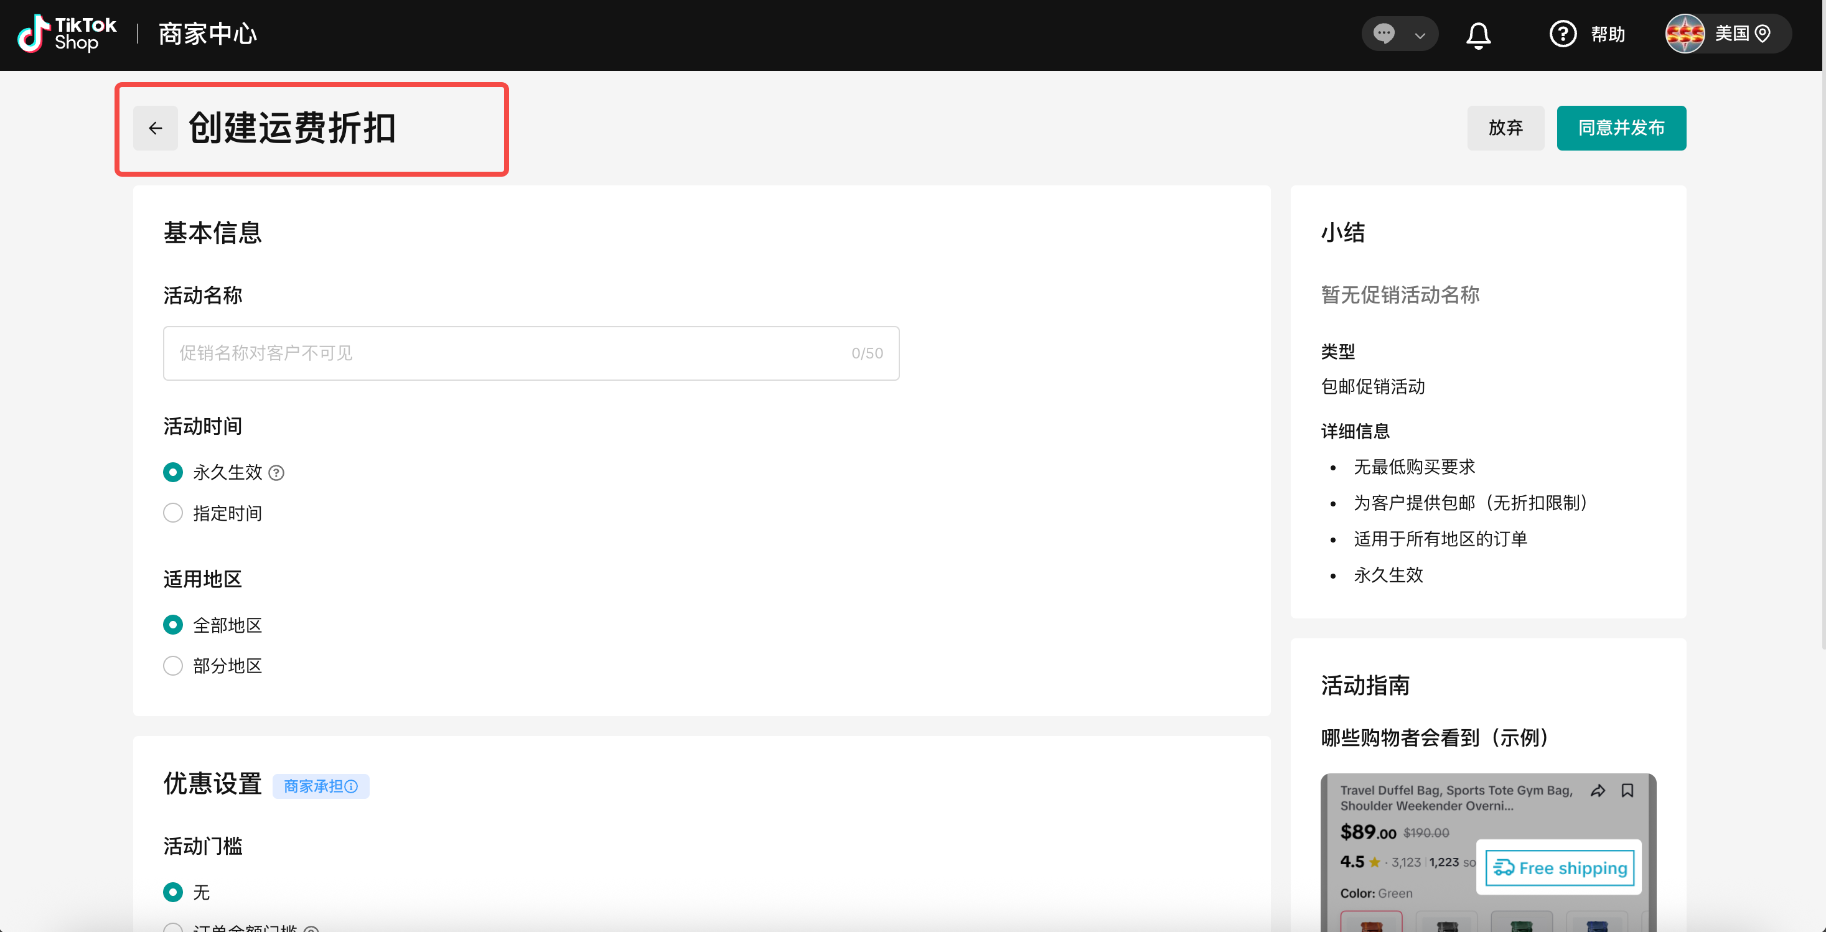Click the help question mark icon
Viewport: 1826px width, 932px height.
pyautogui.click(x=1562, y=34)
